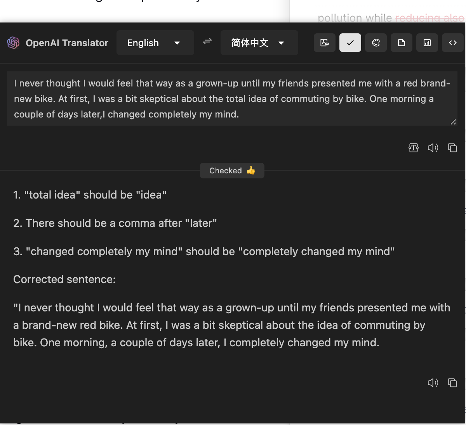This screenshot has height=425, width=466.
Task: Click the swap languages arrows icon
Action: [x=207, y=41]
